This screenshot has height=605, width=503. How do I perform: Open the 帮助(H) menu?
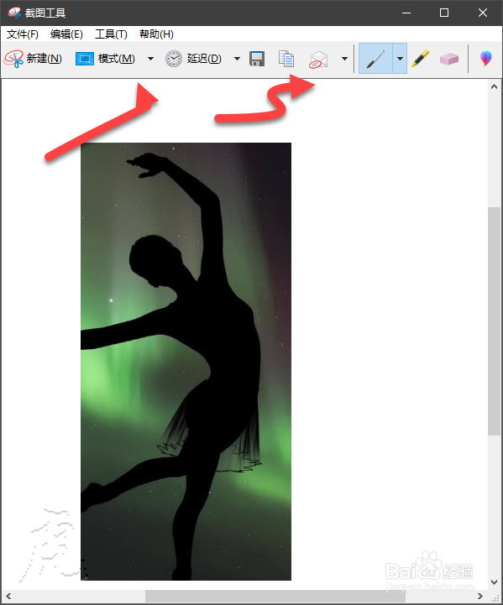[156, 34]
